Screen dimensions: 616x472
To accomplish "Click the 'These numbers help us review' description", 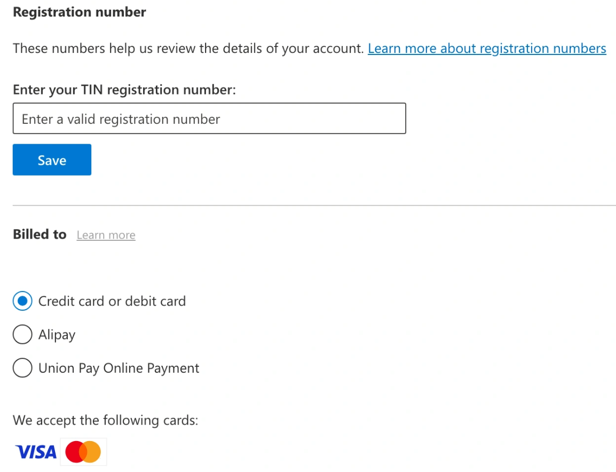I will click(188, 49).
